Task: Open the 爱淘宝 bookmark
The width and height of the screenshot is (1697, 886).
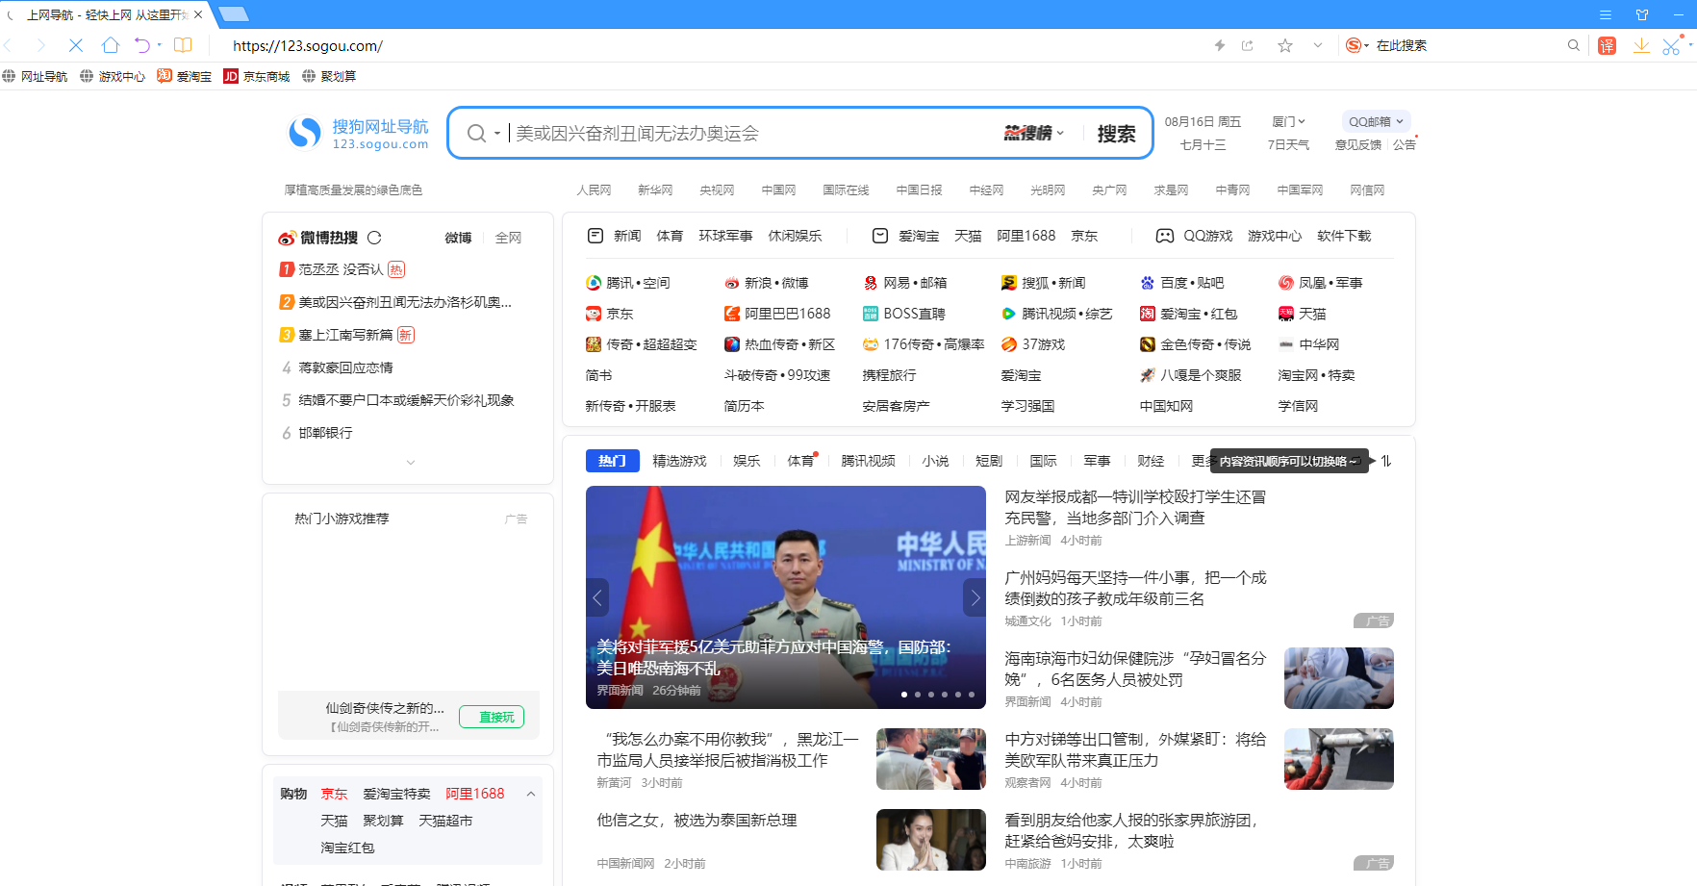Action: pyautogui.click(x=185, y=76)
